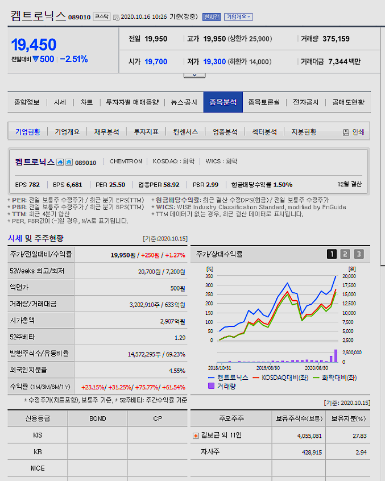This screenshot has width=385, height=481.
Task: Click the 코스닥 market badge
Action: 102,16
